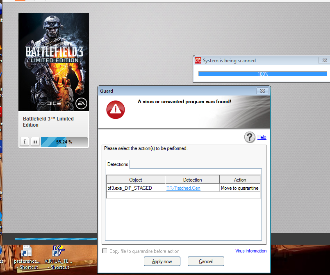
Task: Toggle Copy file to quarantine checkbox
Action: (x=105, y=251)
